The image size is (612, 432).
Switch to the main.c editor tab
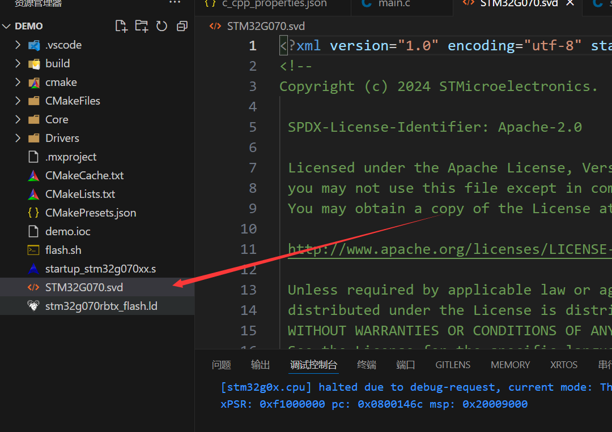click(x=394, y=4)
